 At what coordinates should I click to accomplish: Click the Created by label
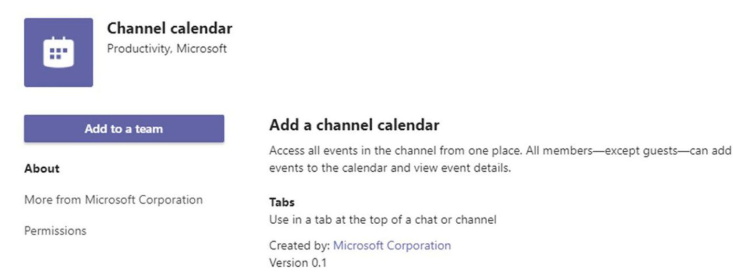pos(300,246)
